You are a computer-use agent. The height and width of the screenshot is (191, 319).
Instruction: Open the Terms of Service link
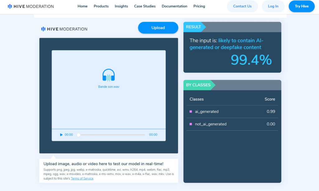click(x=82, y=179)
